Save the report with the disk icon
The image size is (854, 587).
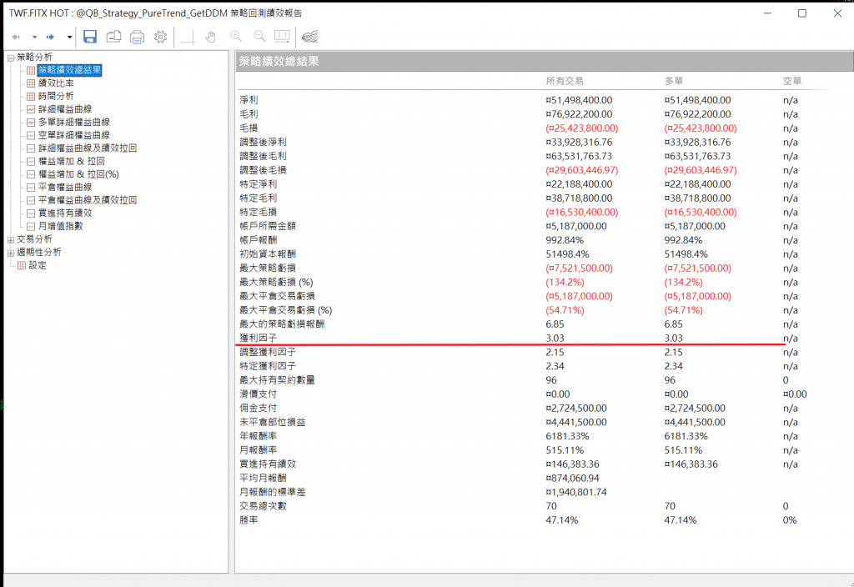(90, 37)
